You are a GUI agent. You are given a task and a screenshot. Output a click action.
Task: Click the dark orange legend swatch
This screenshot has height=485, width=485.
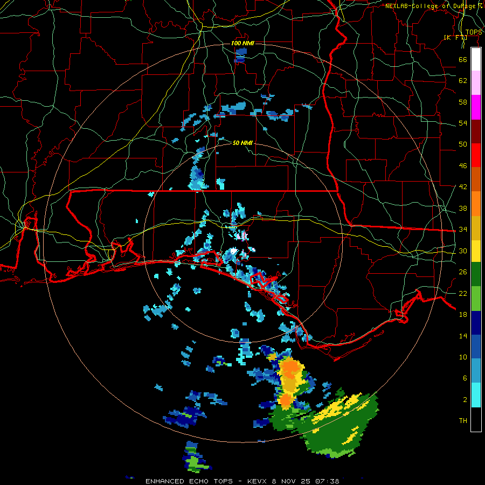(x=476, y=179)
